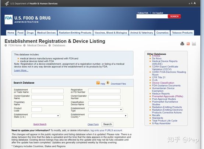The height and width of the screenshot is (149, 204).
Task: Open CDRH Export Certificate Validation link
Action: [165, 68]
